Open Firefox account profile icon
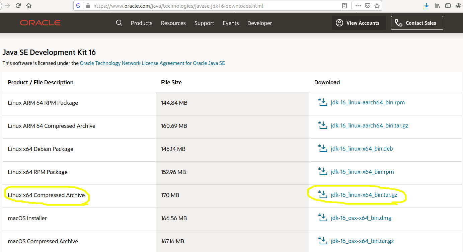Viewport: 463px width, 252px height. [459, 6]
